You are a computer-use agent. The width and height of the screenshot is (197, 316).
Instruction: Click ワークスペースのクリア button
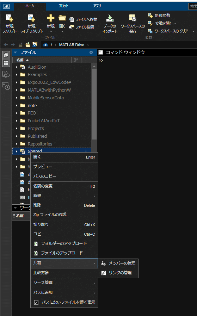click(168, 31)
